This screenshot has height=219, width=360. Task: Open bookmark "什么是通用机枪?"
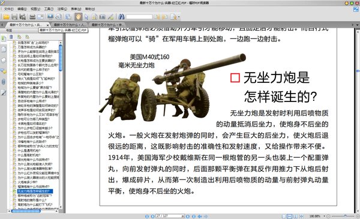pos(29,151)
